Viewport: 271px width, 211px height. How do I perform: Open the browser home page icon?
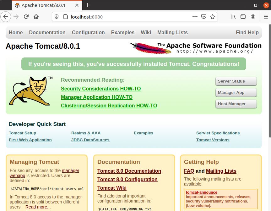pyautogui.click(x=36, y=17)
